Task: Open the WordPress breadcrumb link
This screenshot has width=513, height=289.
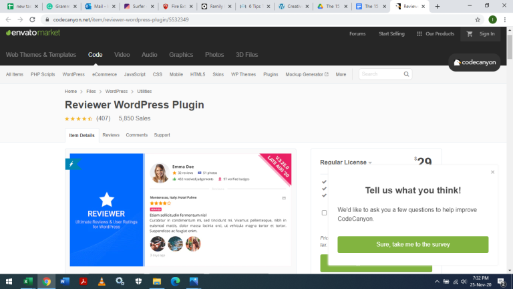Action: pyautogui.click(x=116, y=92)
